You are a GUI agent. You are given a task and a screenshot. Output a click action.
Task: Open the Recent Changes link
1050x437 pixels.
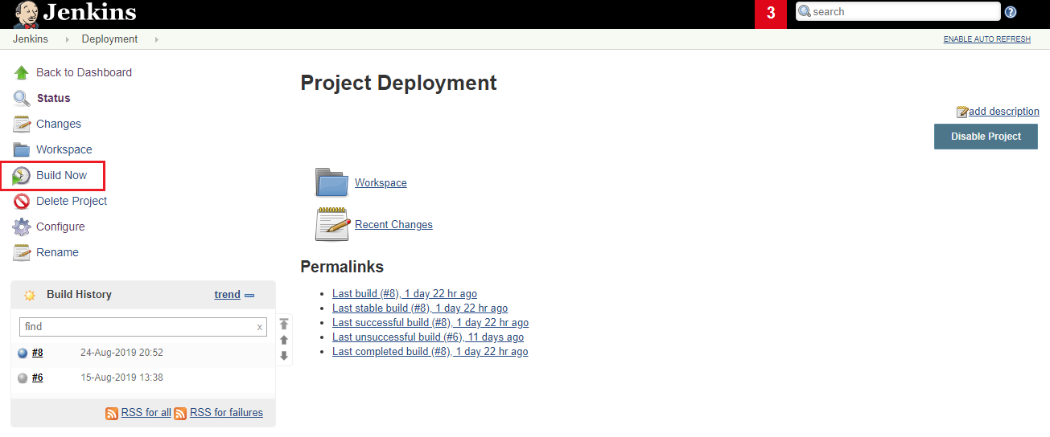click(x=393, y=225)
